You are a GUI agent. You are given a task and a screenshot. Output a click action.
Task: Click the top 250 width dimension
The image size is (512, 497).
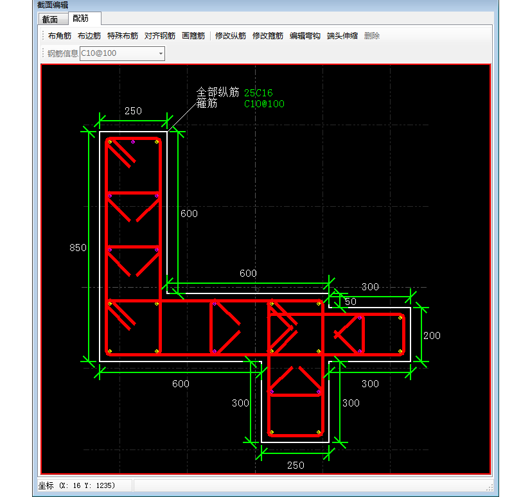pos(133,111)
